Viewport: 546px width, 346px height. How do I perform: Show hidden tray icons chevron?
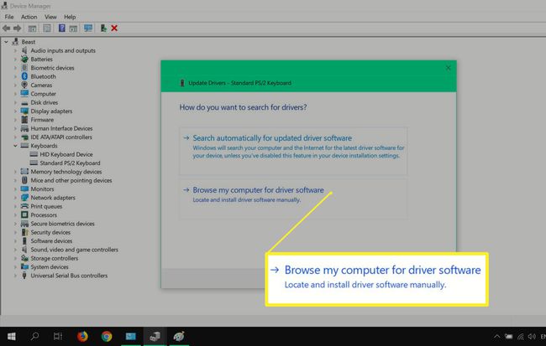click(497, 336)
